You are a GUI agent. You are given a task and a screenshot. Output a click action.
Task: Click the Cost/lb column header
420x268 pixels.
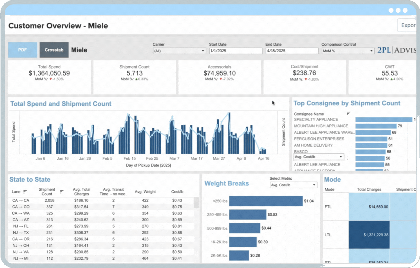[x=177, y=192]
